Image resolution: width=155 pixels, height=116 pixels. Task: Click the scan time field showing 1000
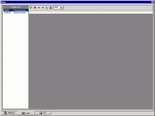tap(57, 7)
